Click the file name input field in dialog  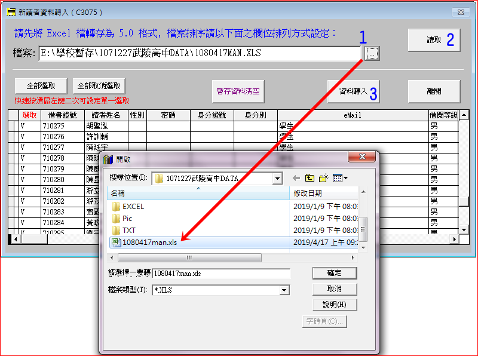pyautogui.click(x=221, y=274)
